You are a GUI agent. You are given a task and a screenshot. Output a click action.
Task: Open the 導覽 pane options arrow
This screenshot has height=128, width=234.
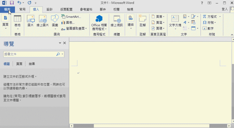[60, 43]
